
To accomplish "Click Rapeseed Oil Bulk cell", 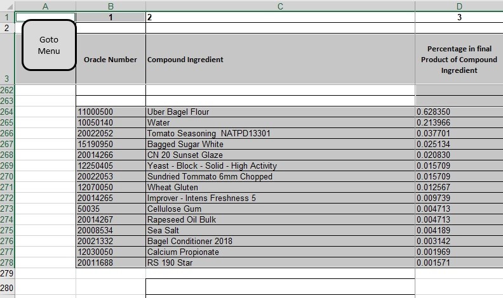I will pyautogui.click(x=280, y=219).
